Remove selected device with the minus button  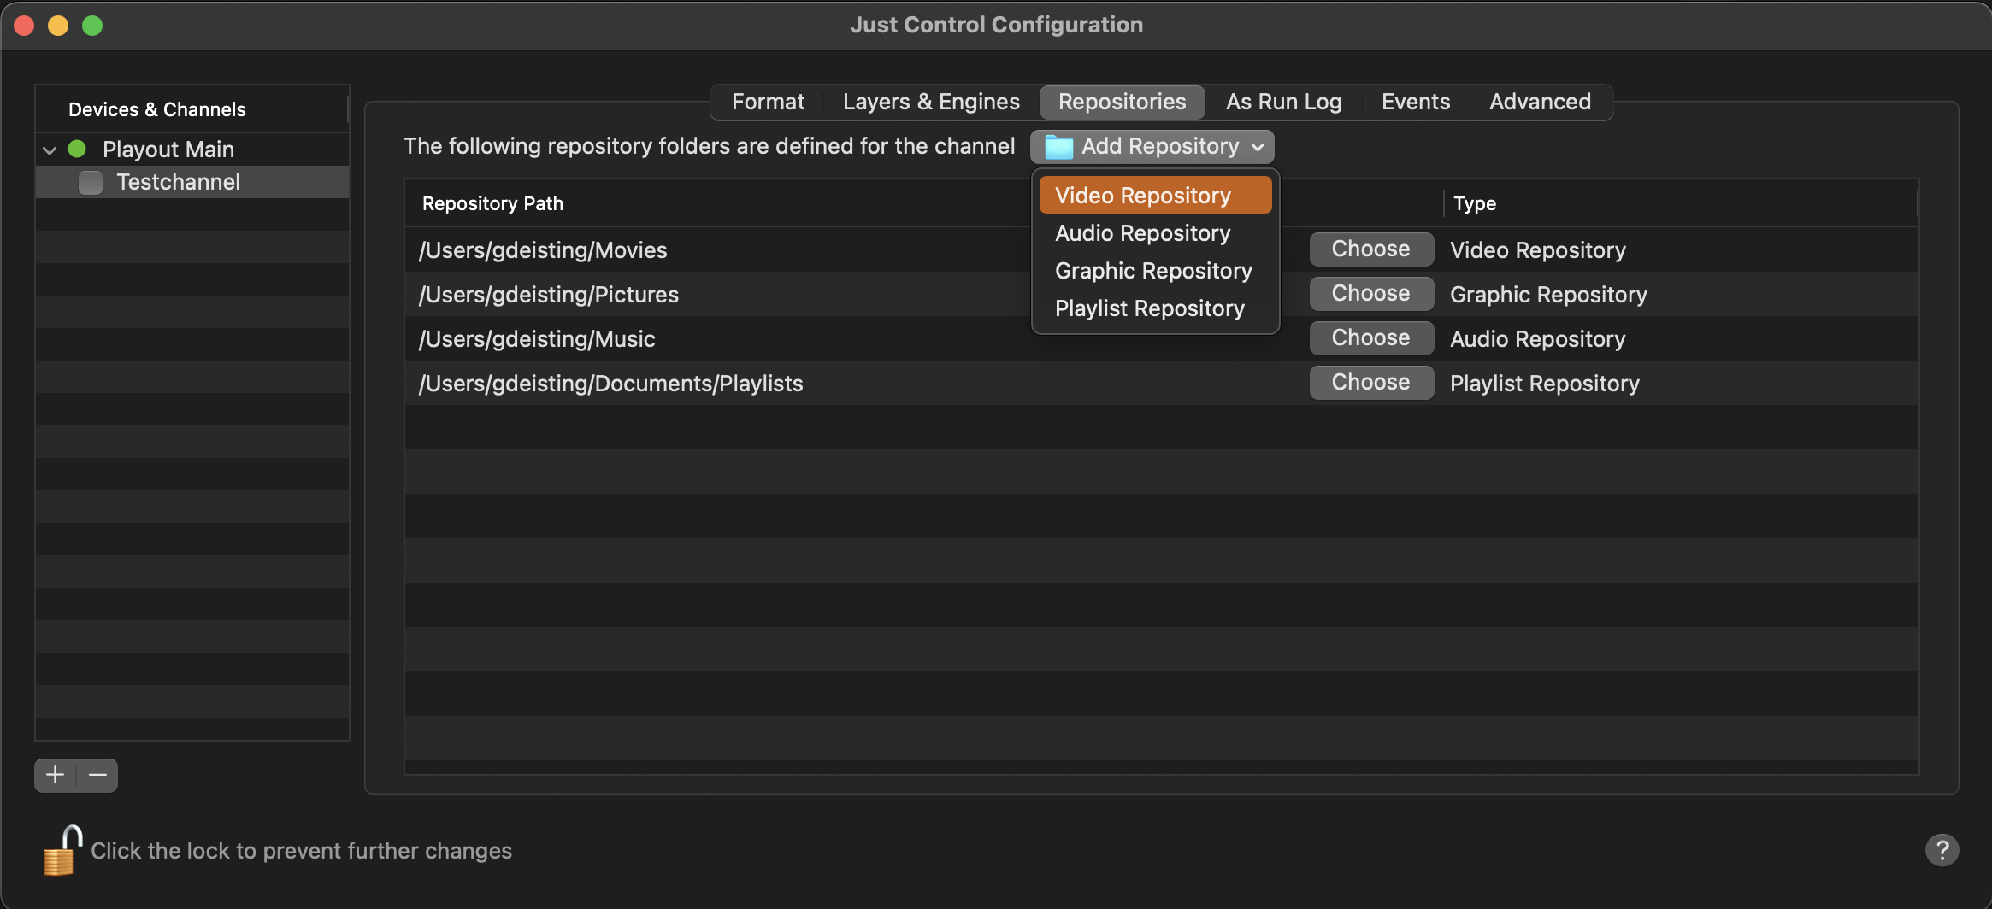[x=97, y=775]
